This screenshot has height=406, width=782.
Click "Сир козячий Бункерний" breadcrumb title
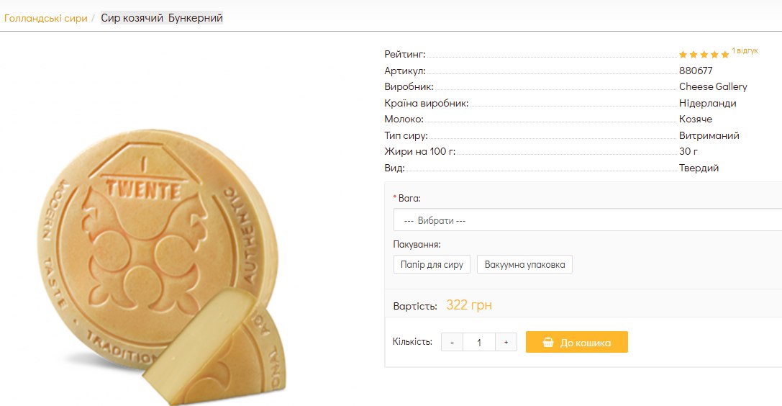(x=161, y=18)
